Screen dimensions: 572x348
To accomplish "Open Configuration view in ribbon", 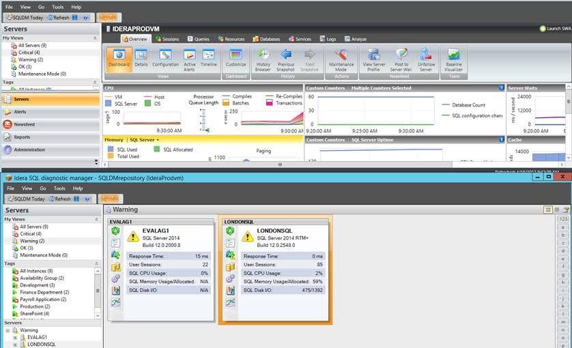I will pyautogui.click(x=166, y=59).
